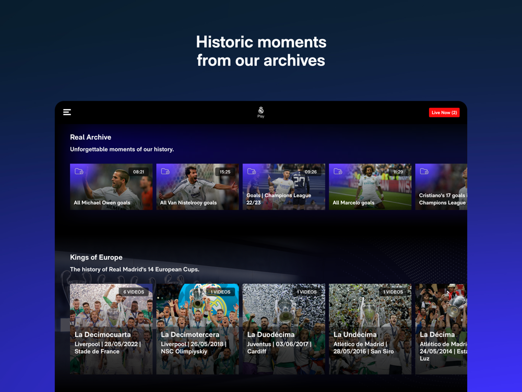Open Cristiano's 17 goals Champions League video

pos(441,187)
